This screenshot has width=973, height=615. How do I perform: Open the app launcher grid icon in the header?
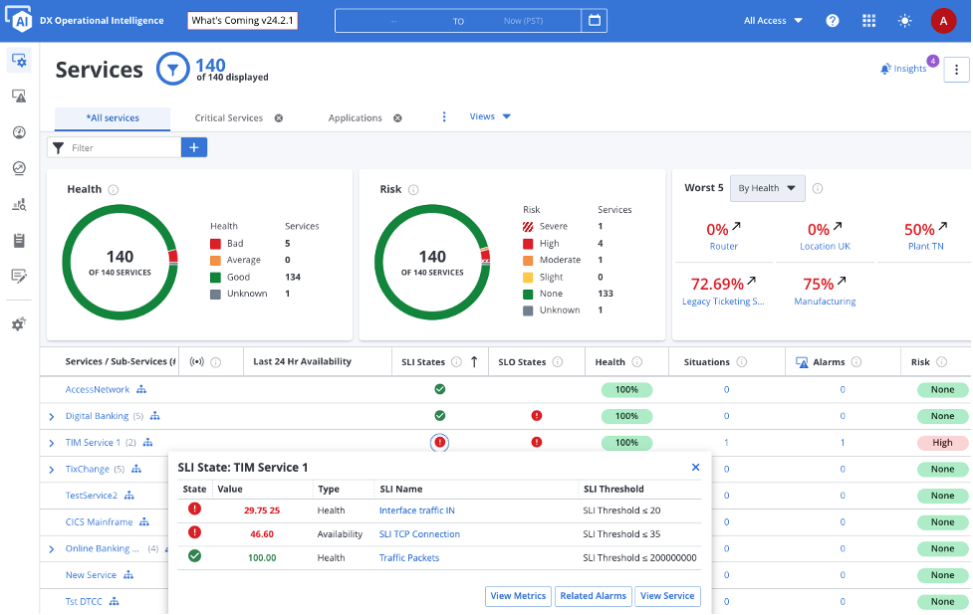click(868, 20)
